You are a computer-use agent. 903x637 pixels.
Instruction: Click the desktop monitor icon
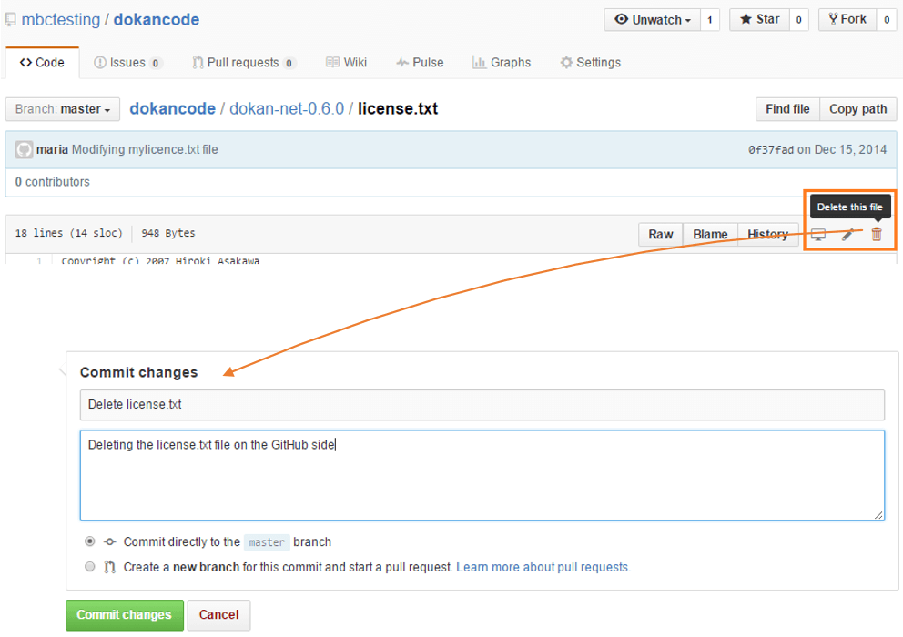[818, 235]
